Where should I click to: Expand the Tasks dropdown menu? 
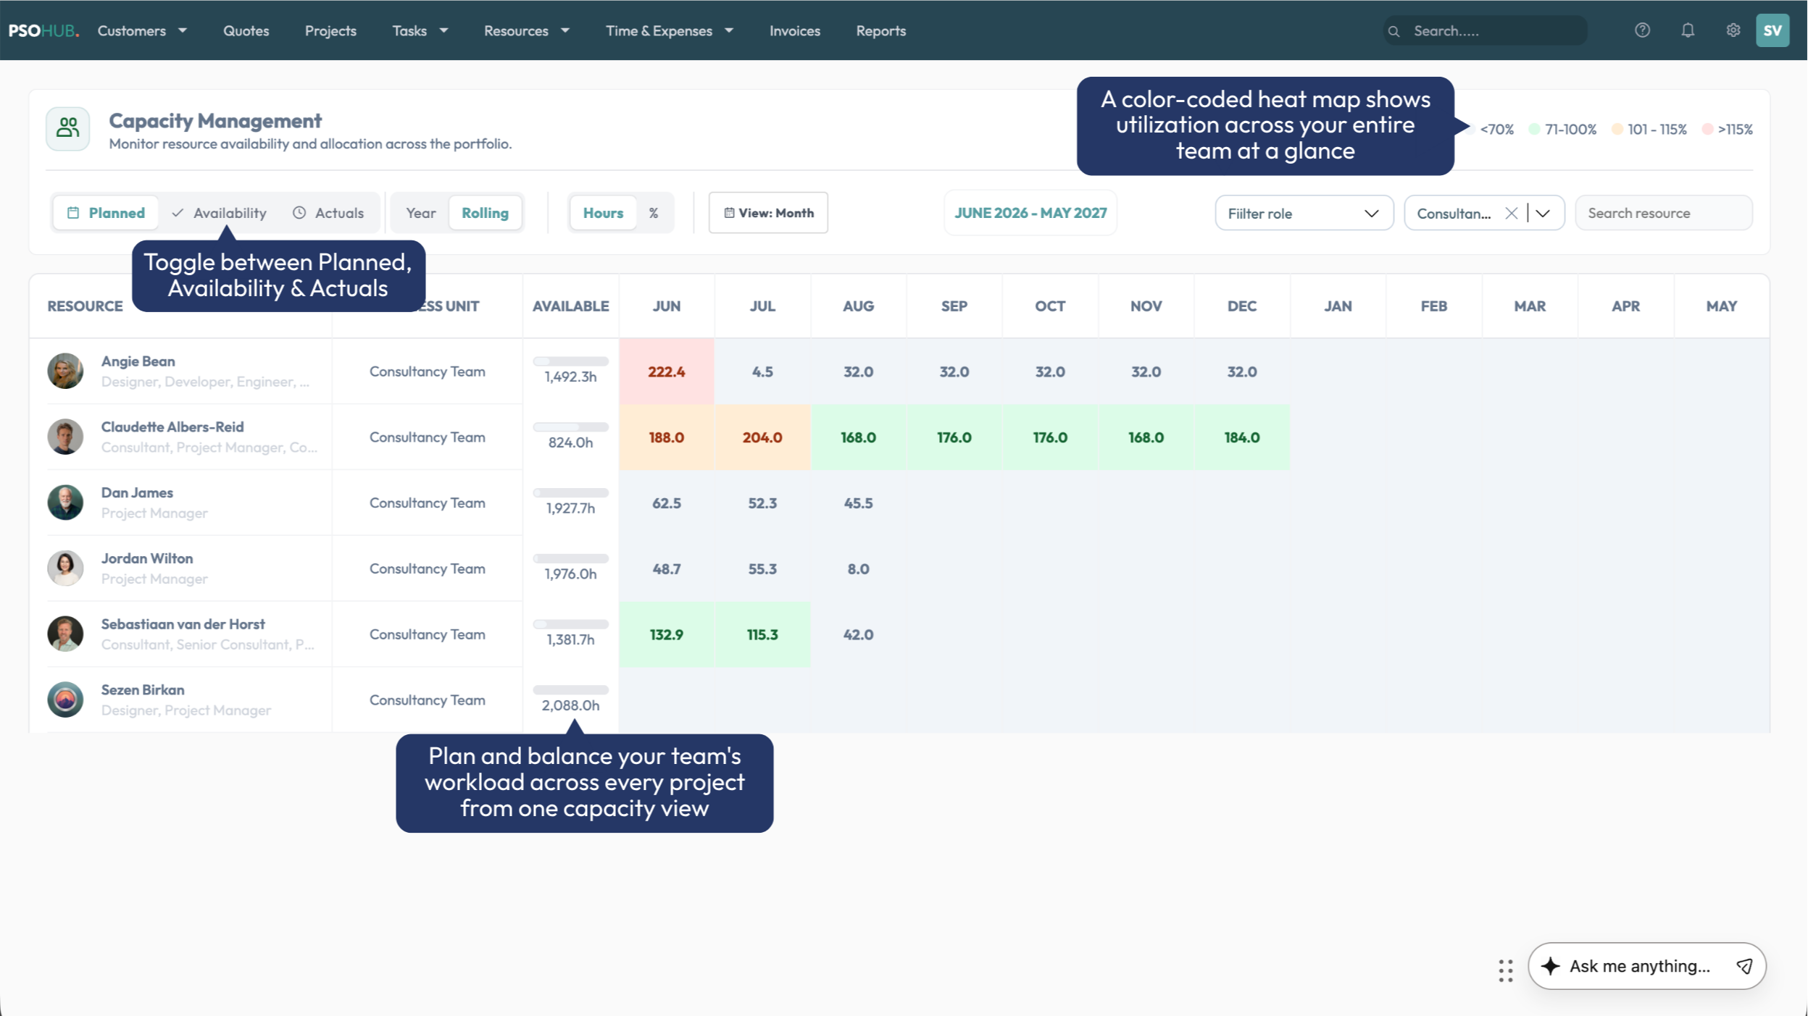(420, 30)
